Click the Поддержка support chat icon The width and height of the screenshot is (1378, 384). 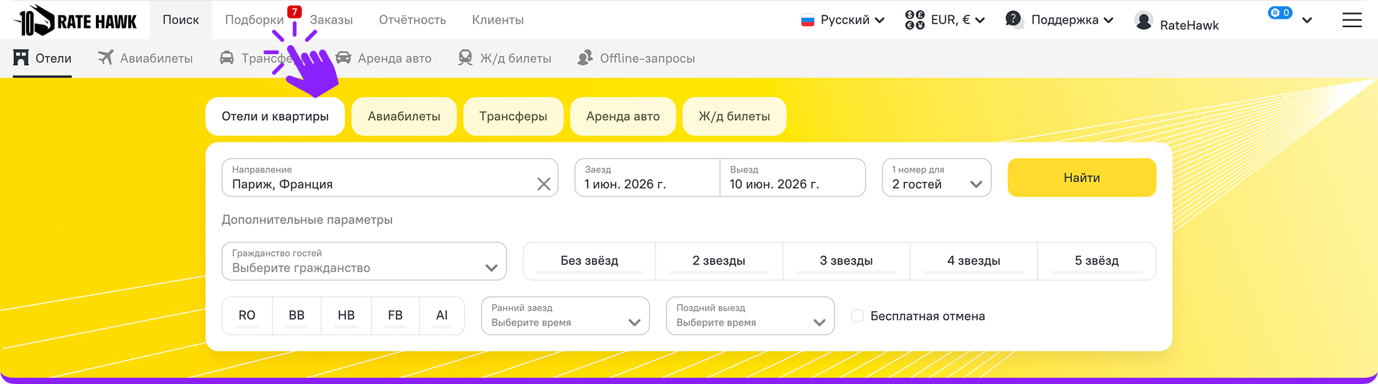(x=1013, y=19)
